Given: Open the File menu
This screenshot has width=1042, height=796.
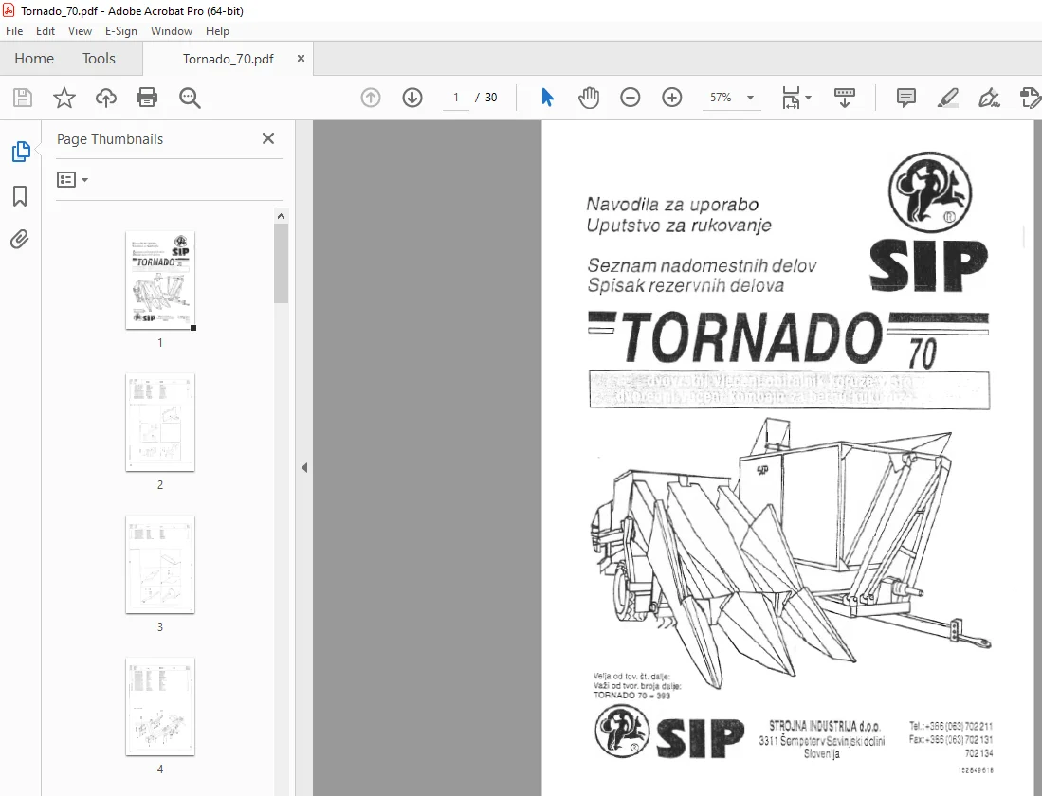Looking at the screenshot, I should click(14, 30).
